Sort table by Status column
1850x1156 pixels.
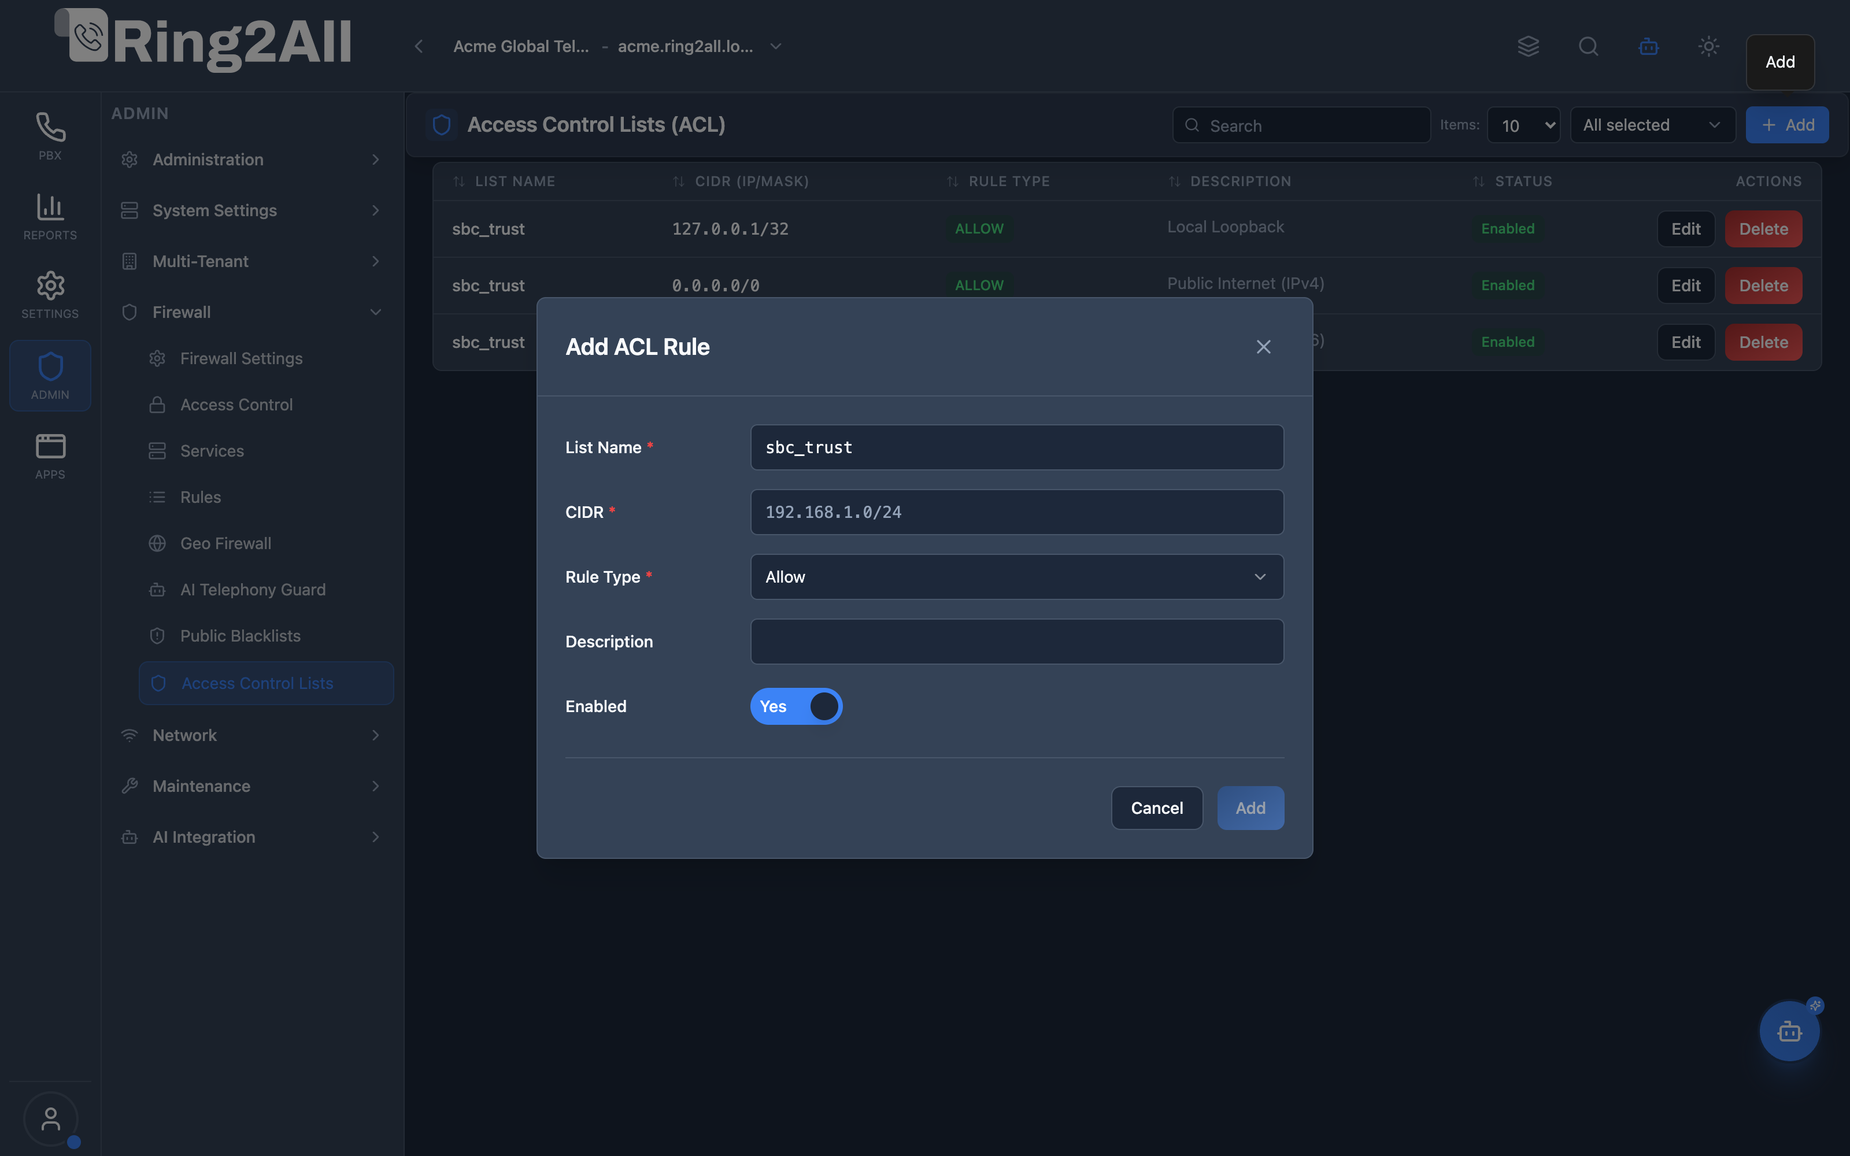[x=1513, y=181]
